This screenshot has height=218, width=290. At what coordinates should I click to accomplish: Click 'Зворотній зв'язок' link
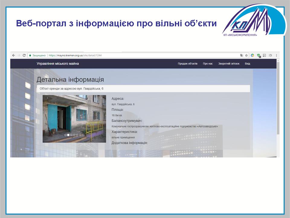pyautogui.click(x=229, y=64)
